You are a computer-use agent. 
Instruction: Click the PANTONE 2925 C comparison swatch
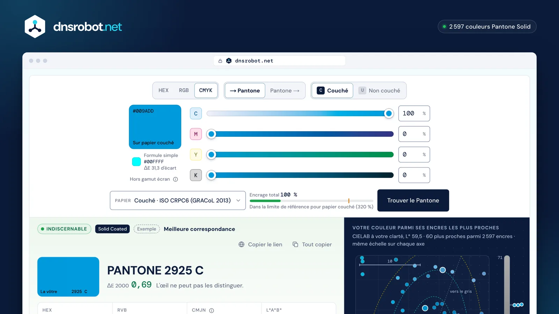[x=68, y=277]
